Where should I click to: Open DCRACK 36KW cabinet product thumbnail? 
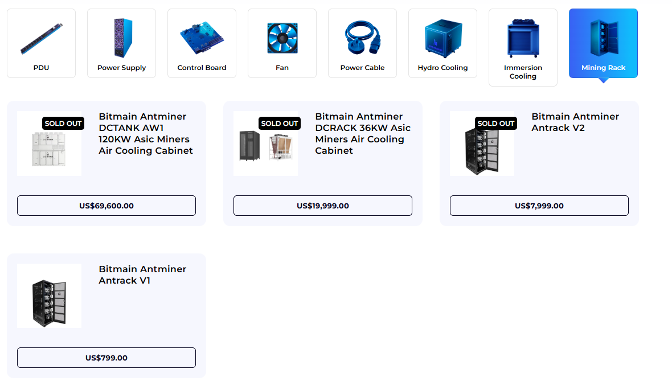point(266,144)
